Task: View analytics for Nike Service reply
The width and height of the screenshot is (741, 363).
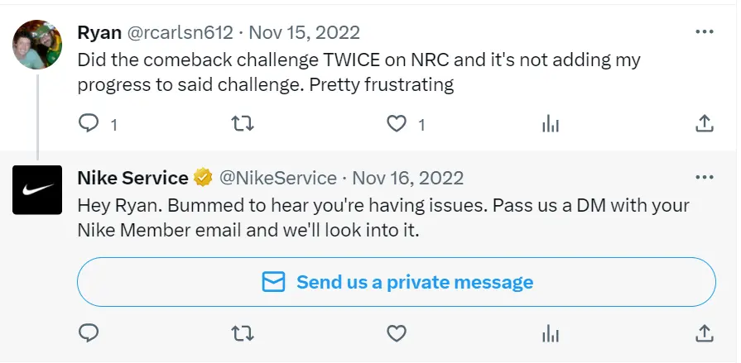Action: coord(551,333)
